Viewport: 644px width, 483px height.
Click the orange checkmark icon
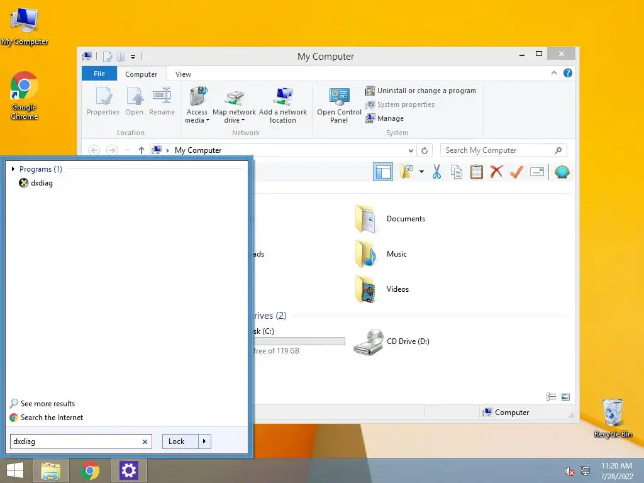click(x=516, y=171)
